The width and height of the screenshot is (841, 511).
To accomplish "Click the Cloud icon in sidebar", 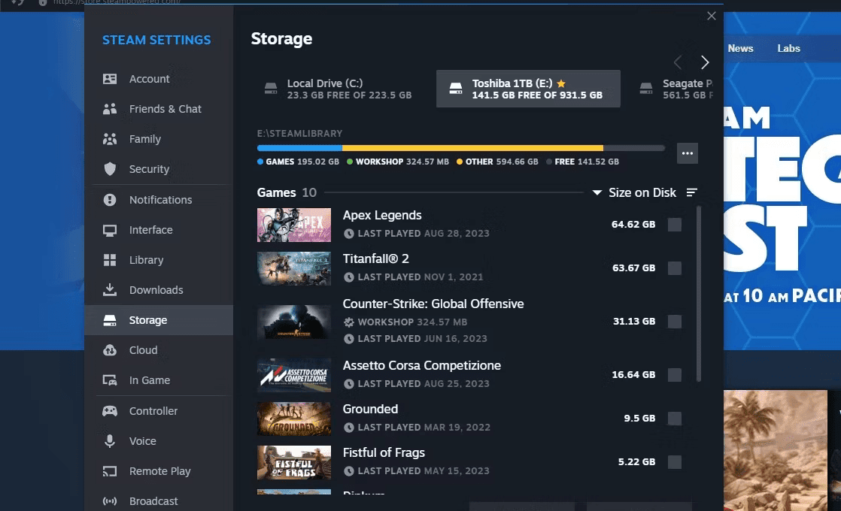I will 109,350.
